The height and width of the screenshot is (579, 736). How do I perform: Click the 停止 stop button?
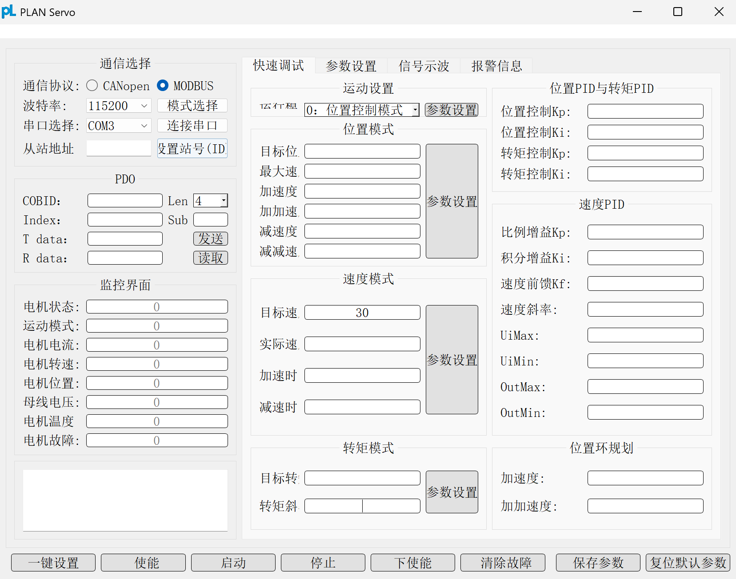click(x=323, y=563)
